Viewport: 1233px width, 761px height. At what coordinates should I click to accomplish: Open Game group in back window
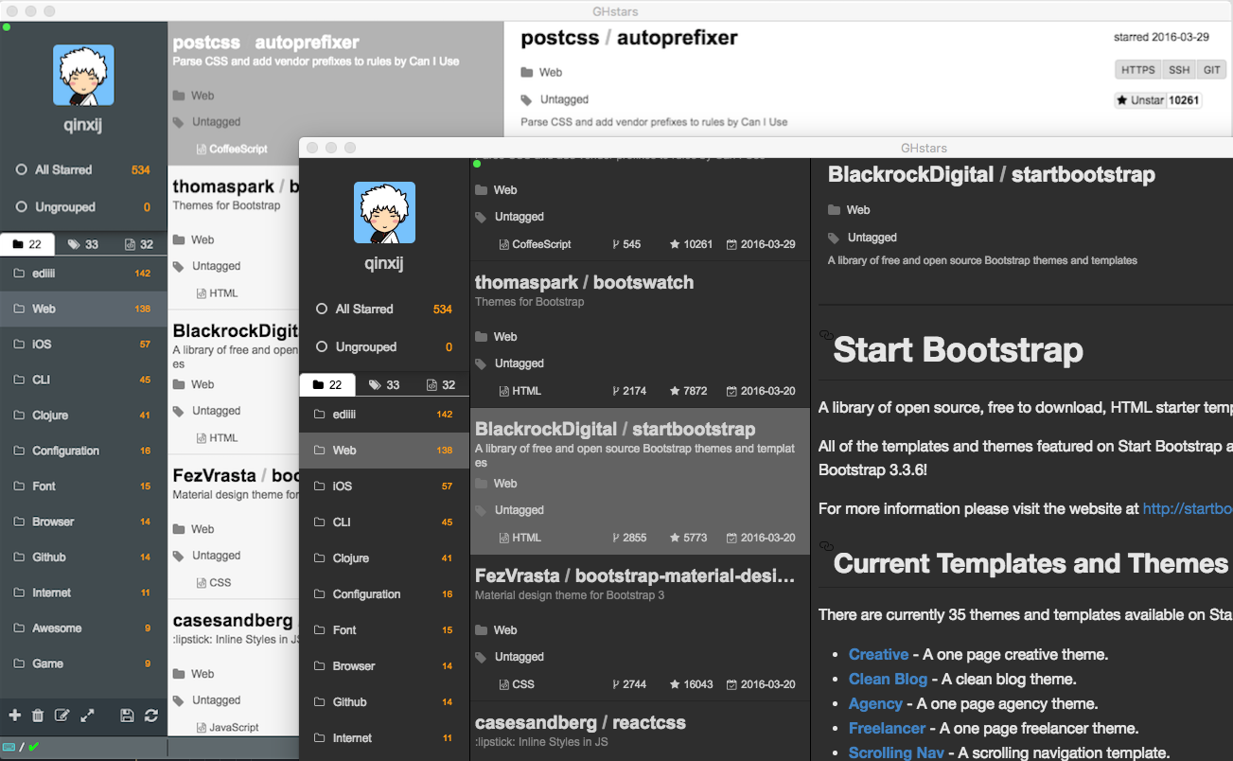click(x=83, y=664)
